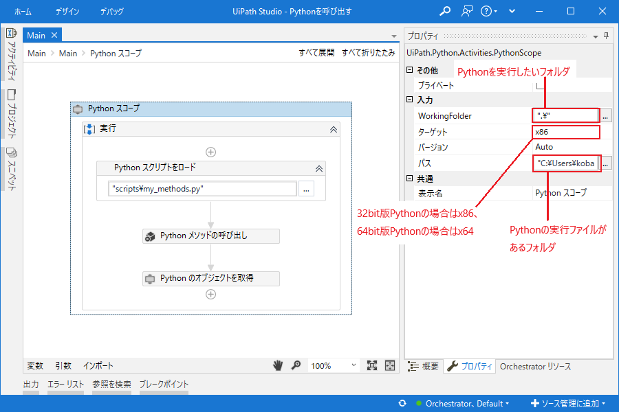Collapse the その他 property category
Image resolution: width=619 pixels, height=412 pixels.
click(x=410, y=70)
